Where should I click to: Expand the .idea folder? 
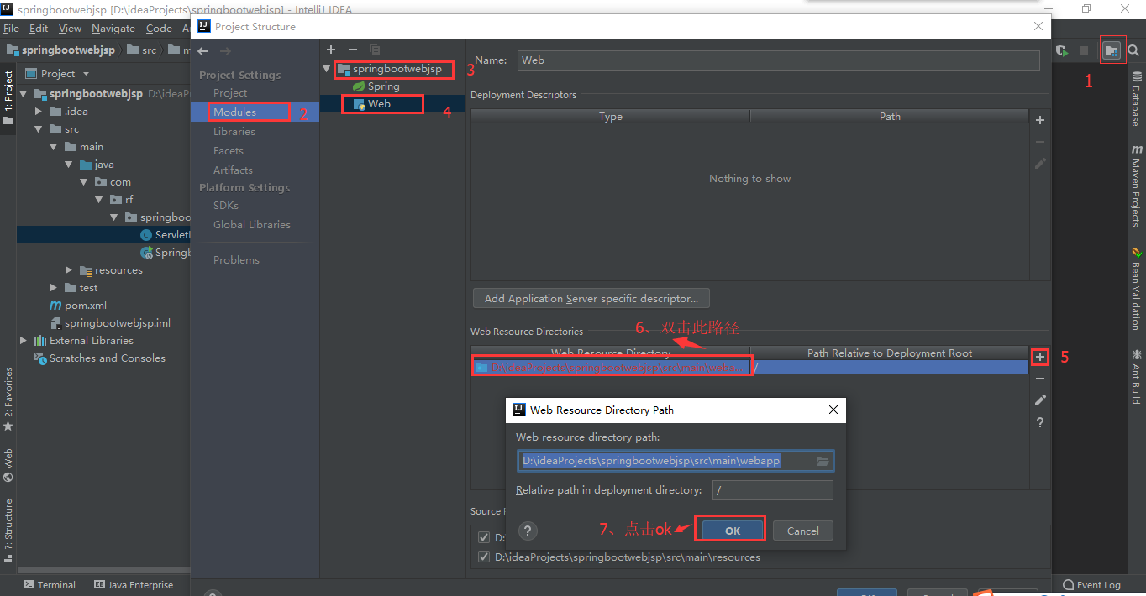point(39,111)
